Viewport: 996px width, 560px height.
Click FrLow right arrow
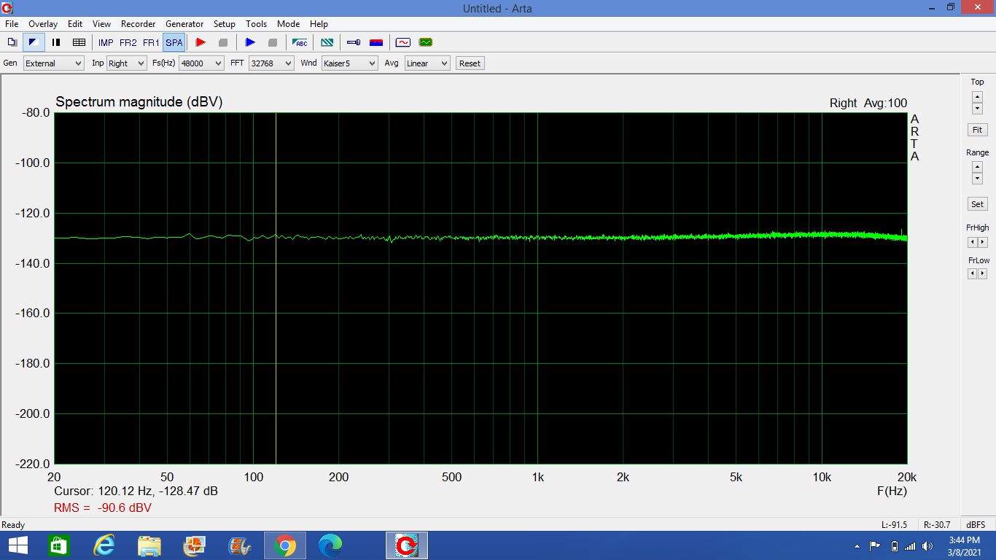point(982,274)
